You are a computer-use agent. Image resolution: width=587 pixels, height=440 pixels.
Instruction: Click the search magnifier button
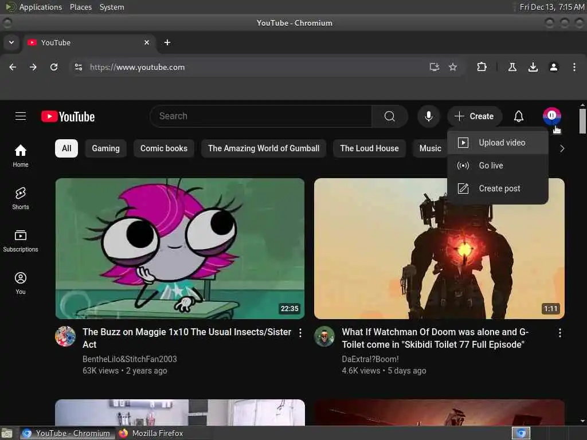pos(389,116)
